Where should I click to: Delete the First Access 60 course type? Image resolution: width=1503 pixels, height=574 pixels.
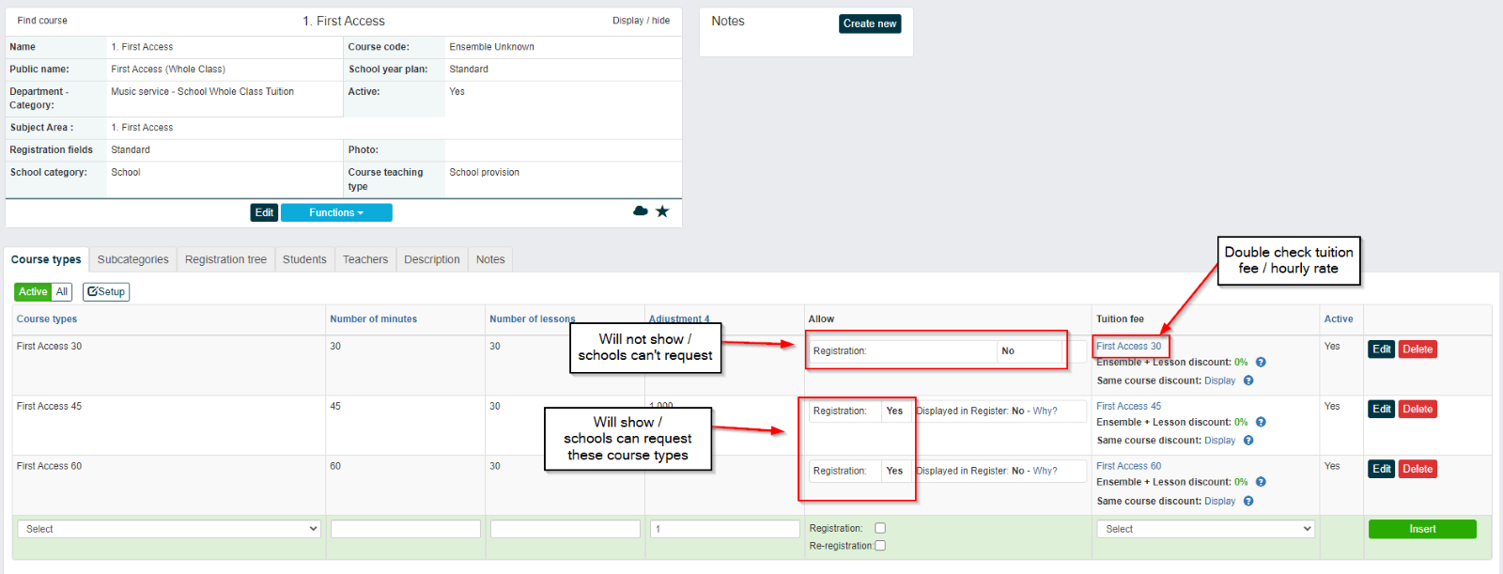click(1418, 469)
